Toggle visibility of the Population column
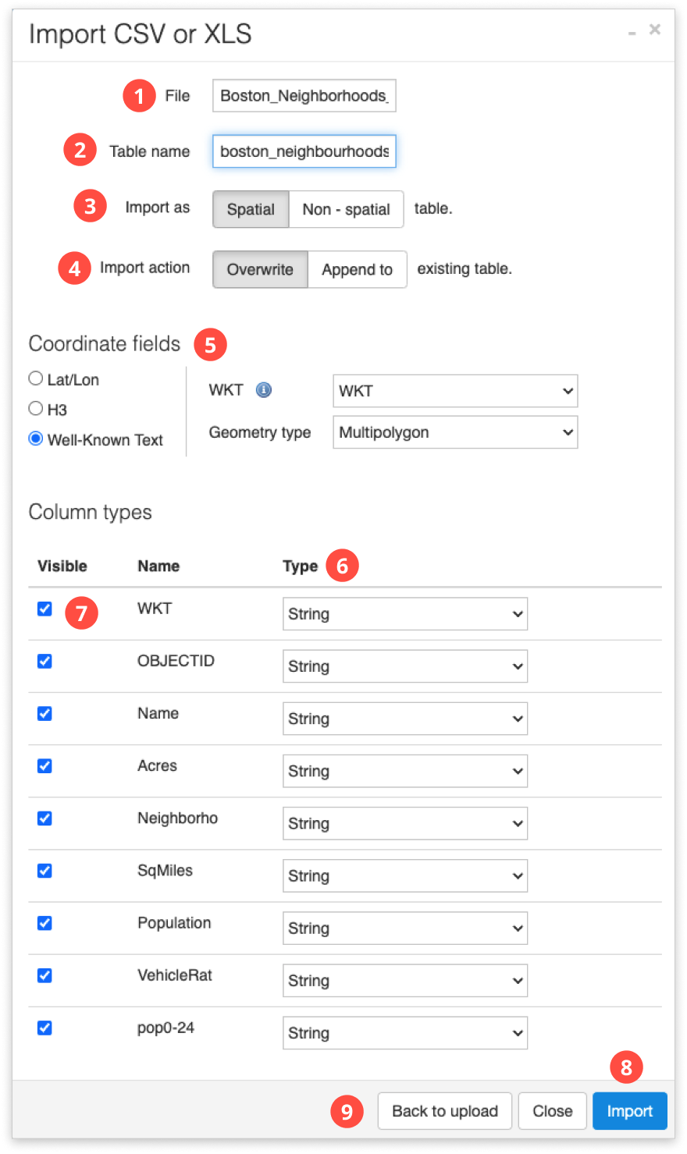 coord(44,923)
